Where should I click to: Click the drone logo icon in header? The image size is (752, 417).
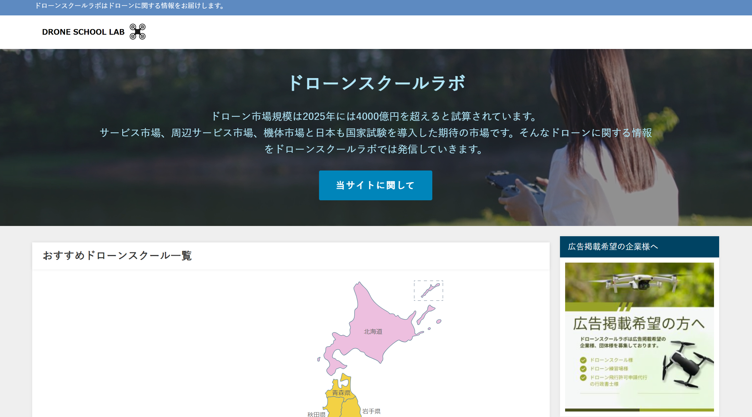(138, 31)
